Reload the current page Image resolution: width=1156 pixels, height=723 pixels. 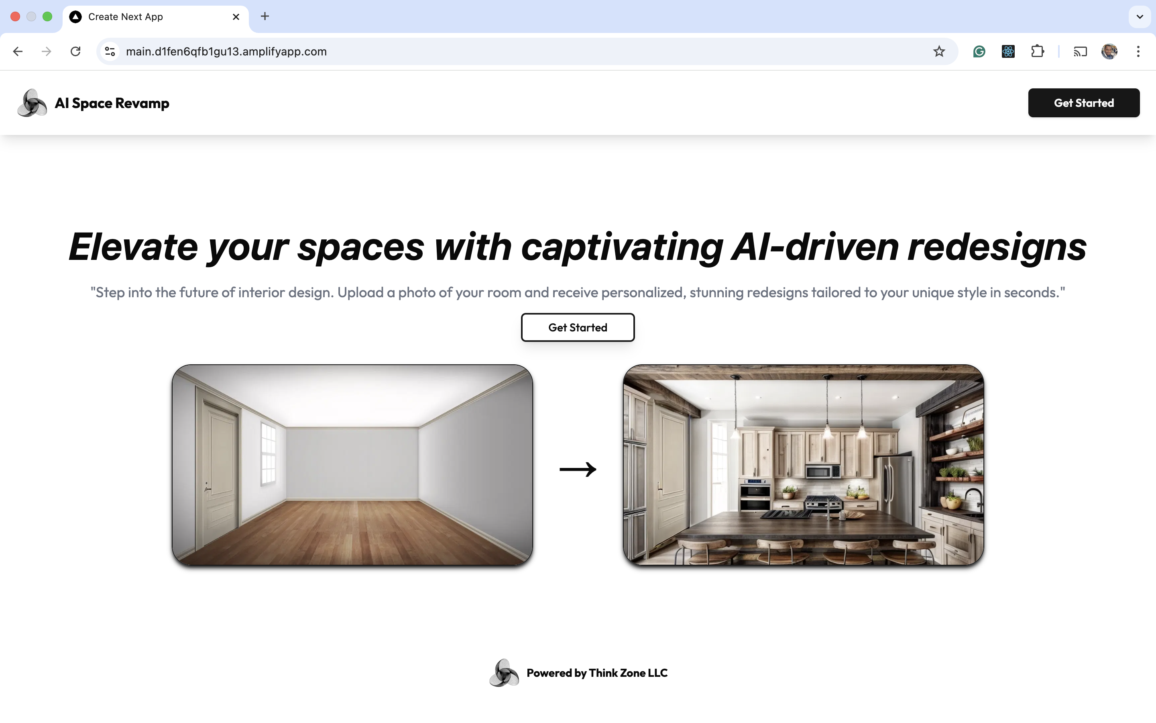75,51
